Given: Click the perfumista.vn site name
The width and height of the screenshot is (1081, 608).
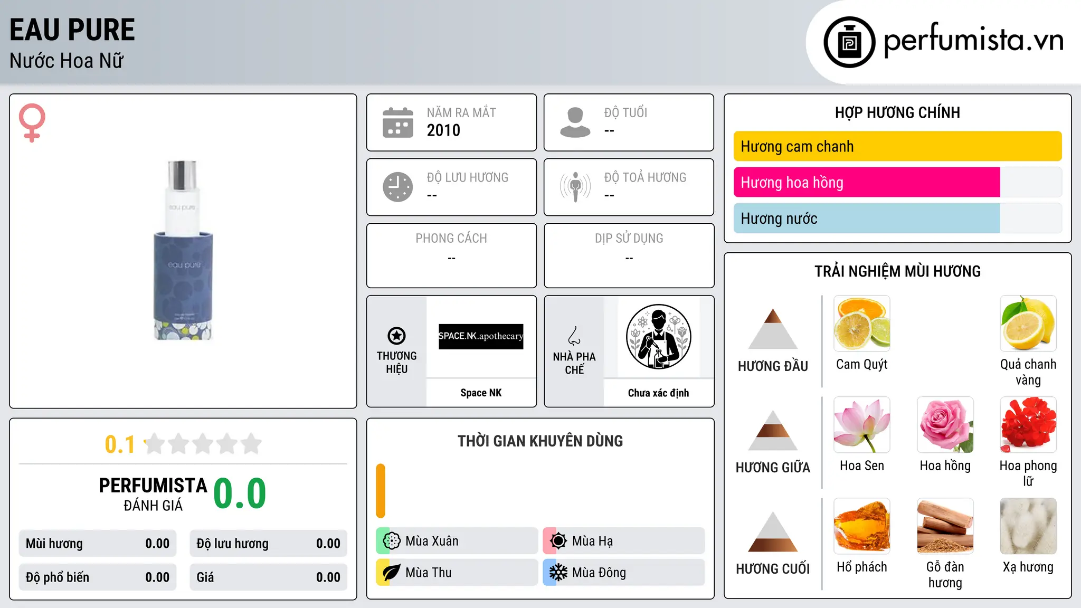Looking at the screenshot, I should click(973, 40).
